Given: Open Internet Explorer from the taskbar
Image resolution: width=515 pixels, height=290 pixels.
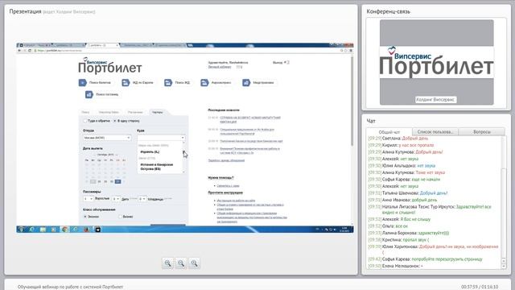Looking at the screenshot, I should tap(32, 229).
